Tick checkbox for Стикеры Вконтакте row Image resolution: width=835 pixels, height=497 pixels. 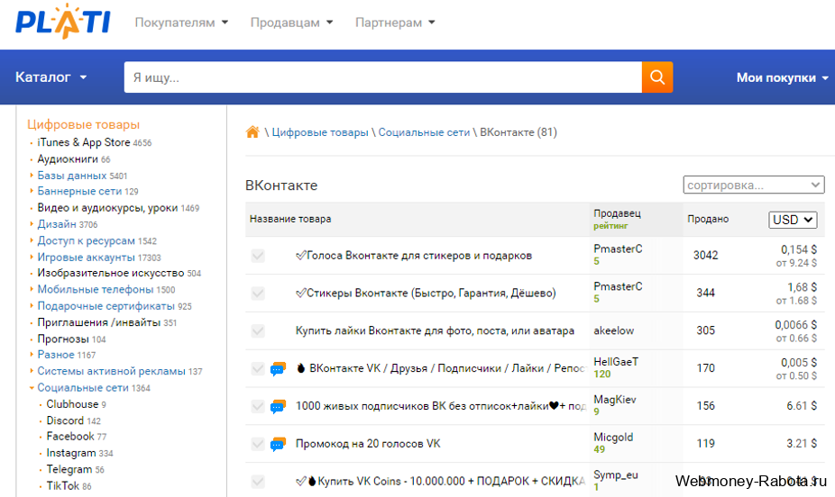point(258,294)
